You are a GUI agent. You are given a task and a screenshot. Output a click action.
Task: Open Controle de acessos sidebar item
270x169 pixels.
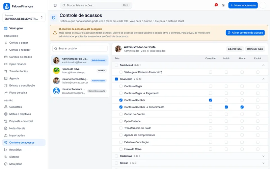(24, 143)
